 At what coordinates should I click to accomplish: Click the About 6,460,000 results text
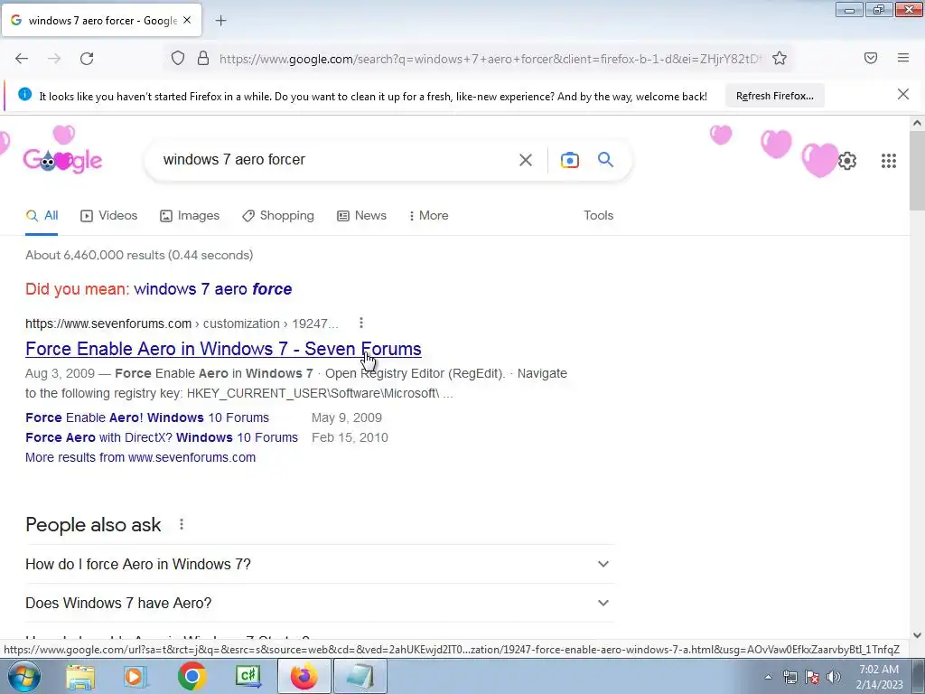139,256
